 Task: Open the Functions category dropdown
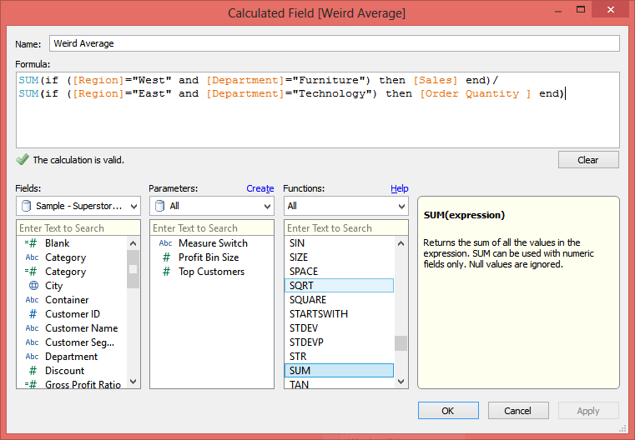point(345,206)
